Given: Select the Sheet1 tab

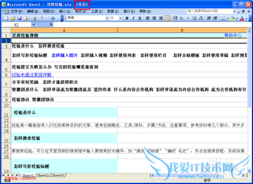Looking at the screenshot, I should 28,175.
